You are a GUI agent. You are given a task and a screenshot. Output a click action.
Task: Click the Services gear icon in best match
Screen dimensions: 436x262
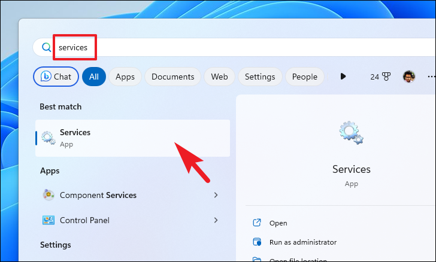(x=49, y=138)
